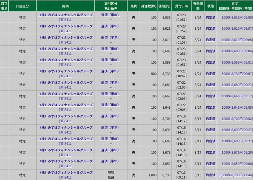Click 返済（半年）link in the 8,609 row
Viewport: 253px width, 180px height.
[111, 49]
